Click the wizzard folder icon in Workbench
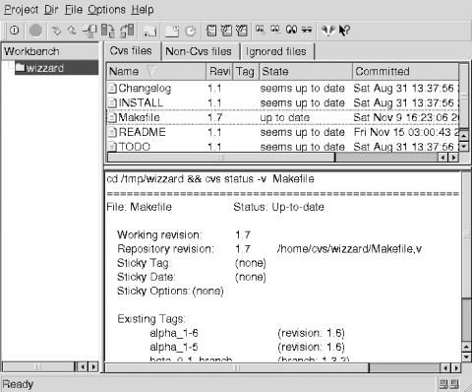Image resolution: width=473 pixels, height=392 pixels. click(x=20, y=67)
